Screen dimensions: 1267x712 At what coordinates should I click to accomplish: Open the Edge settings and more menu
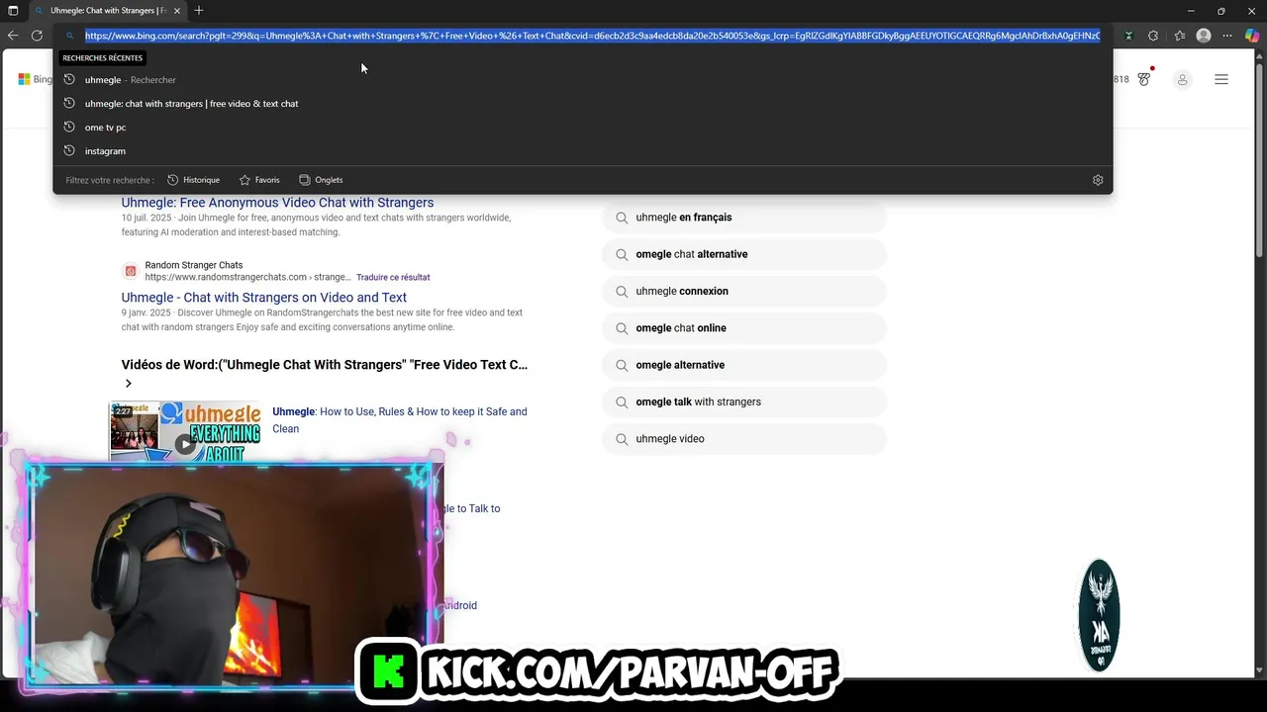click(1227, 36)
